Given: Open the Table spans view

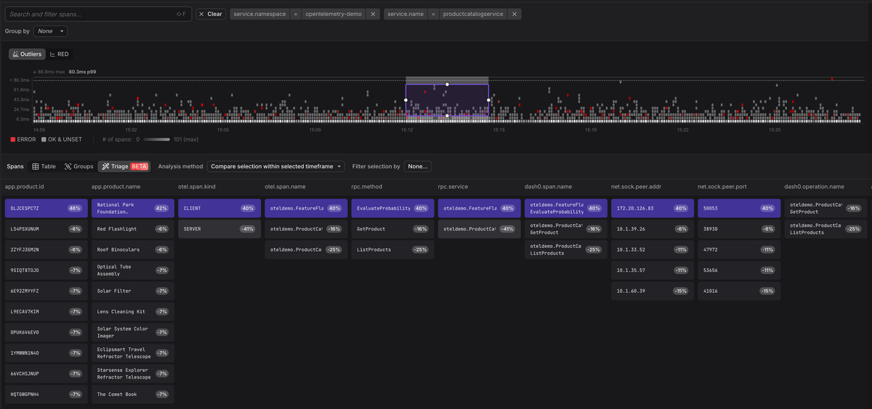Looking at the screenshot, I should pyautogui.click(x=44, y=166).
